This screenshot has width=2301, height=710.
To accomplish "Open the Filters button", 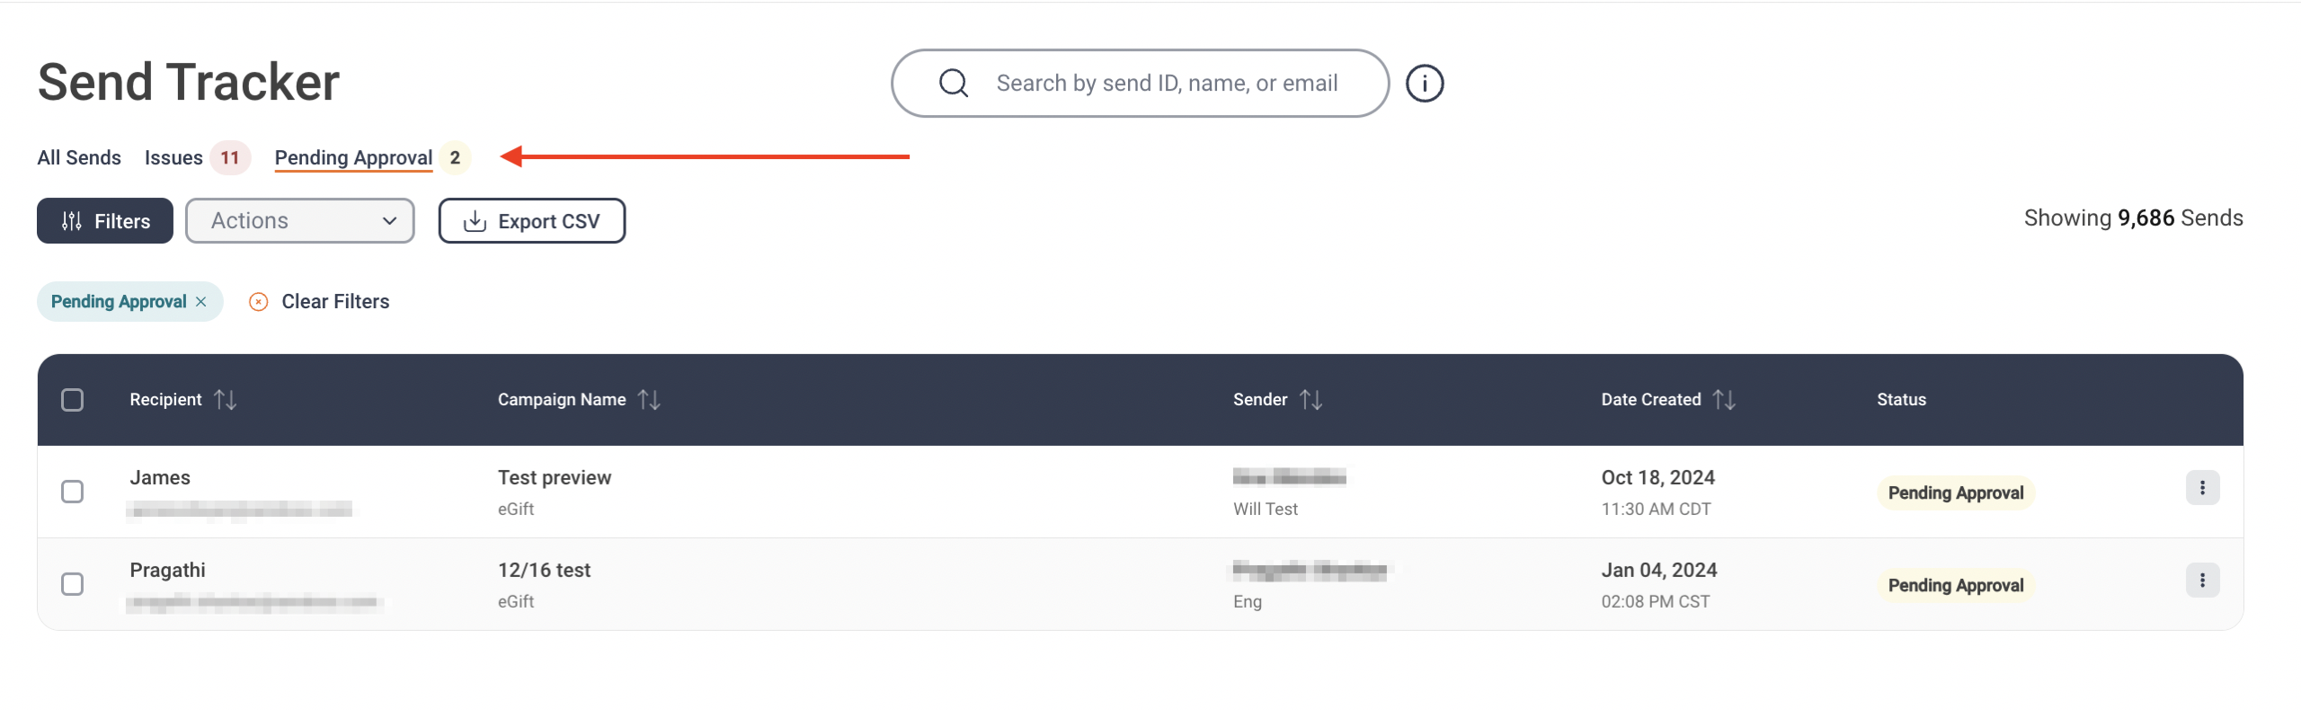I will (105, 221).
